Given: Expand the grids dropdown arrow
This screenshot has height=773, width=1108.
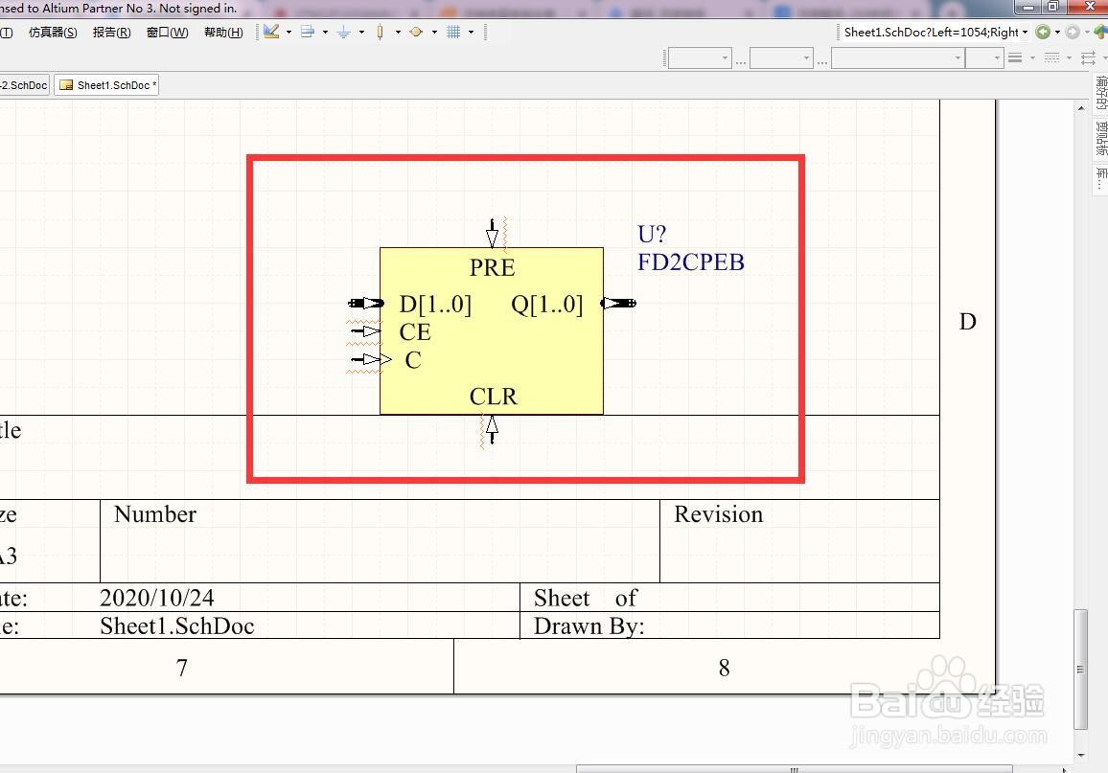Looking at the screenshot, I should 472,32.
